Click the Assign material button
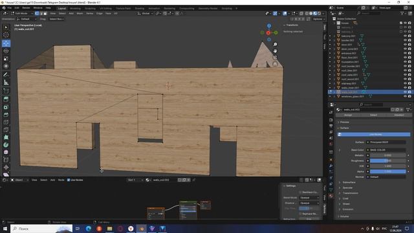The image size is (414, 233). 348,115
